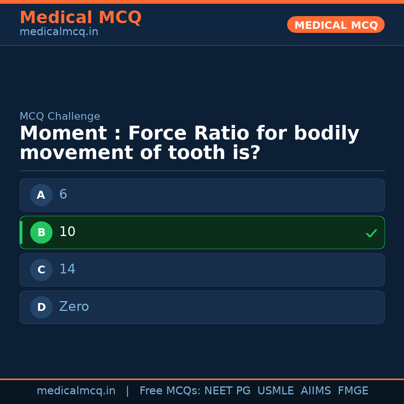This screenshot has width=404, height=404.
Task: Click the green B letter circle icon
Action: (41, 232)
